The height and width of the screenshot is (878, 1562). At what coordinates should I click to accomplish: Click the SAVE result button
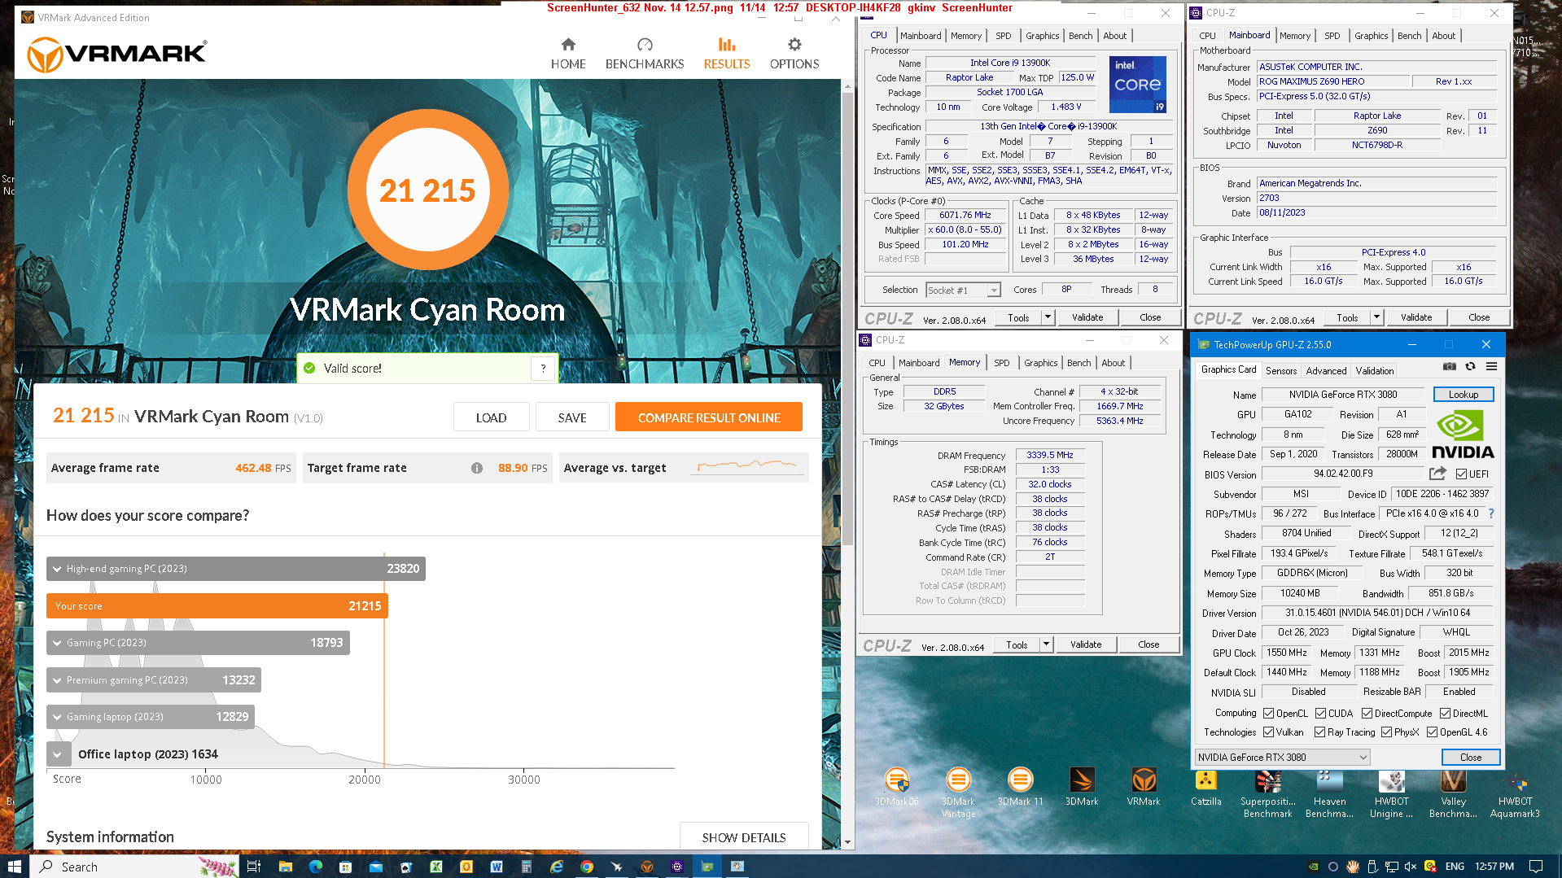(572, 417)
